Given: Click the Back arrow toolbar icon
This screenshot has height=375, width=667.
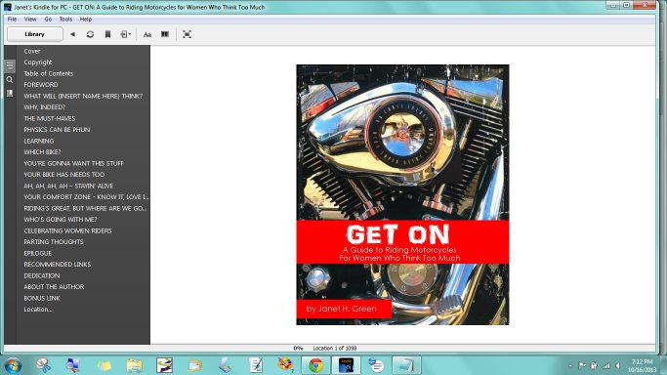Looking at the screenshot, I should click(x=72, y=34).
